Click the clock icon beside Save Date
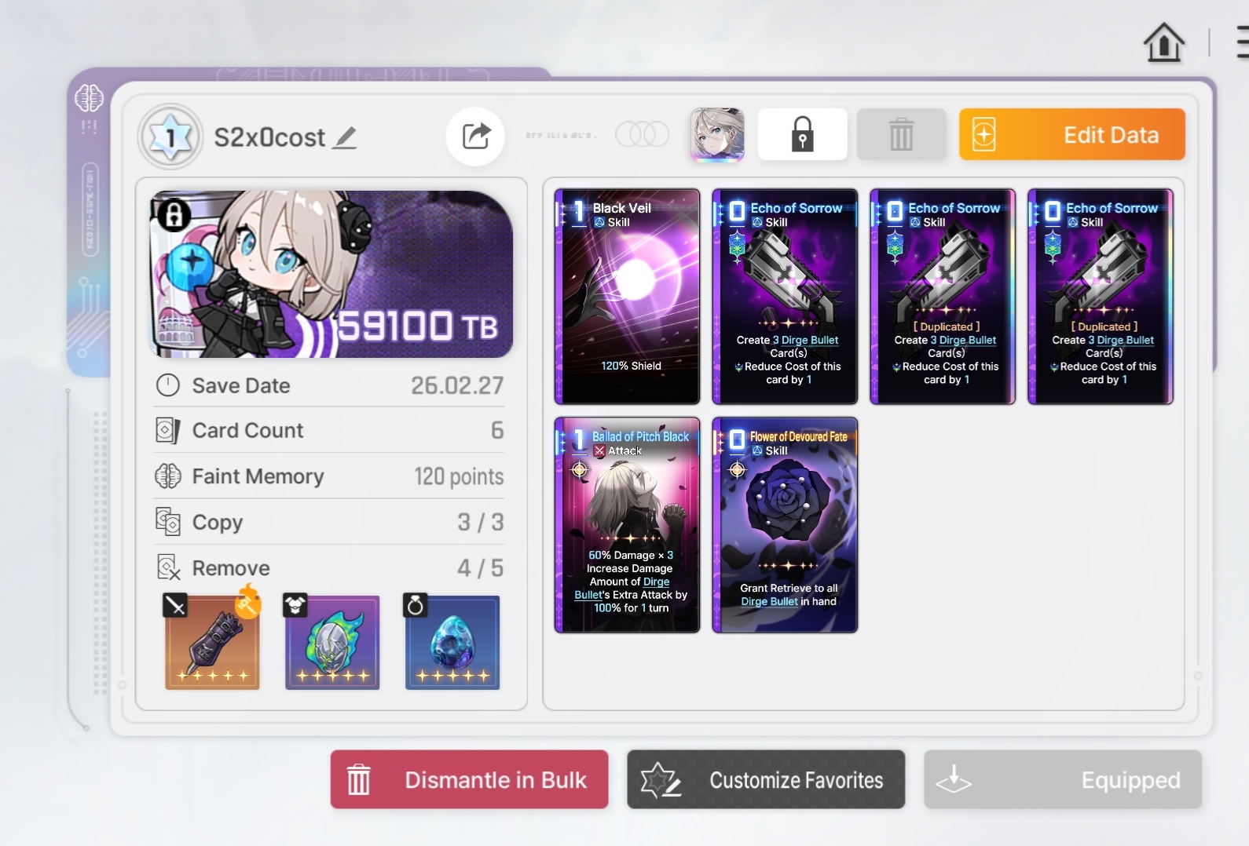Viewport: 1249px width, 846px height. [168, 385]
